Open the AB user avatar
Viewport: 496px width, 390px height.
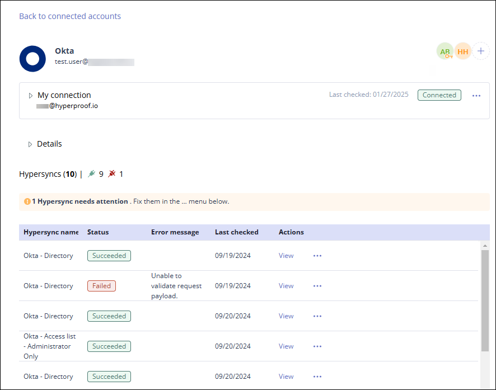point(445,51)
